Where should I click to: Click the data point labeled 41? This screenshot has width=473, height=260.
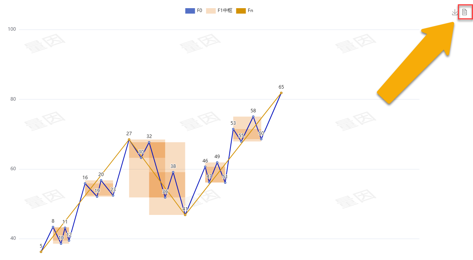click(185, 215)
